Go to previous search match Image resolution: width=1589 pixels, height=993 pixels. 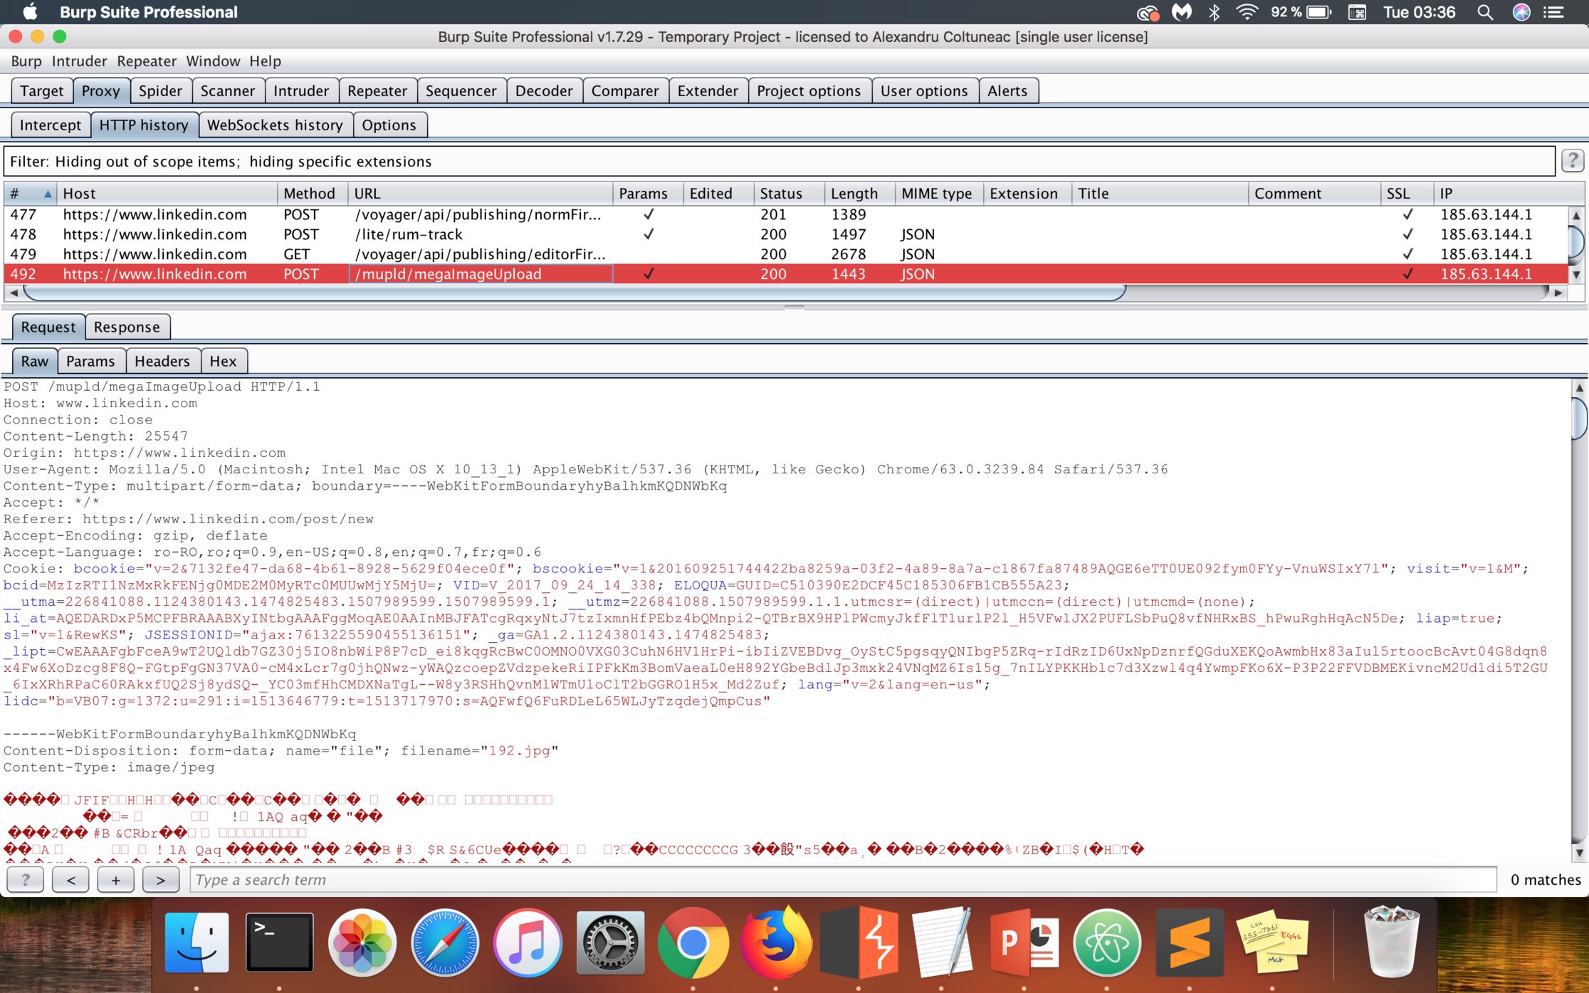point(71,880)
